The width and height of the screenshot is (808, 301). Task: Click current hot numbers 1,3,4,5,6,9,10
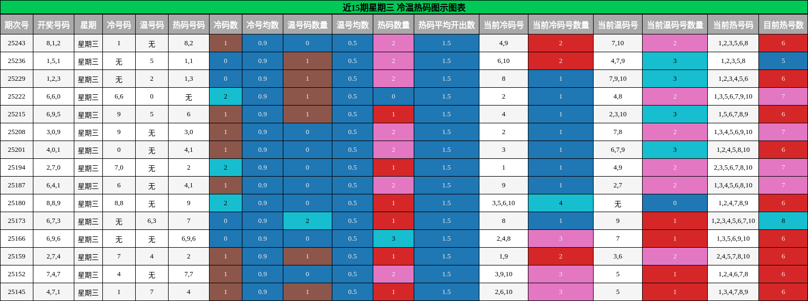[733, 132]
